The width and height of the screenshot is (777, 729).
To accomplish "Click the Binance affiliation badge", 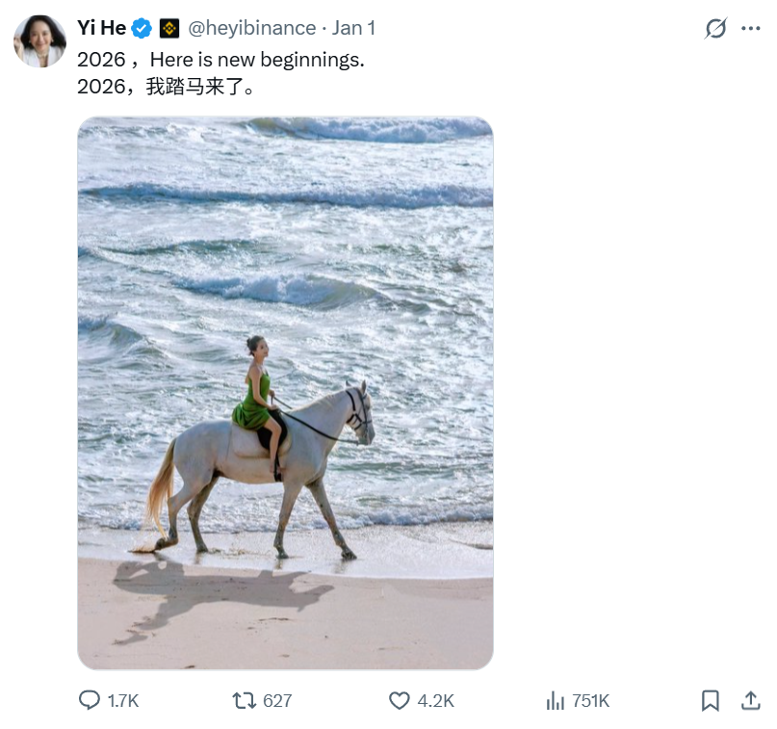I will click(169, 28).
